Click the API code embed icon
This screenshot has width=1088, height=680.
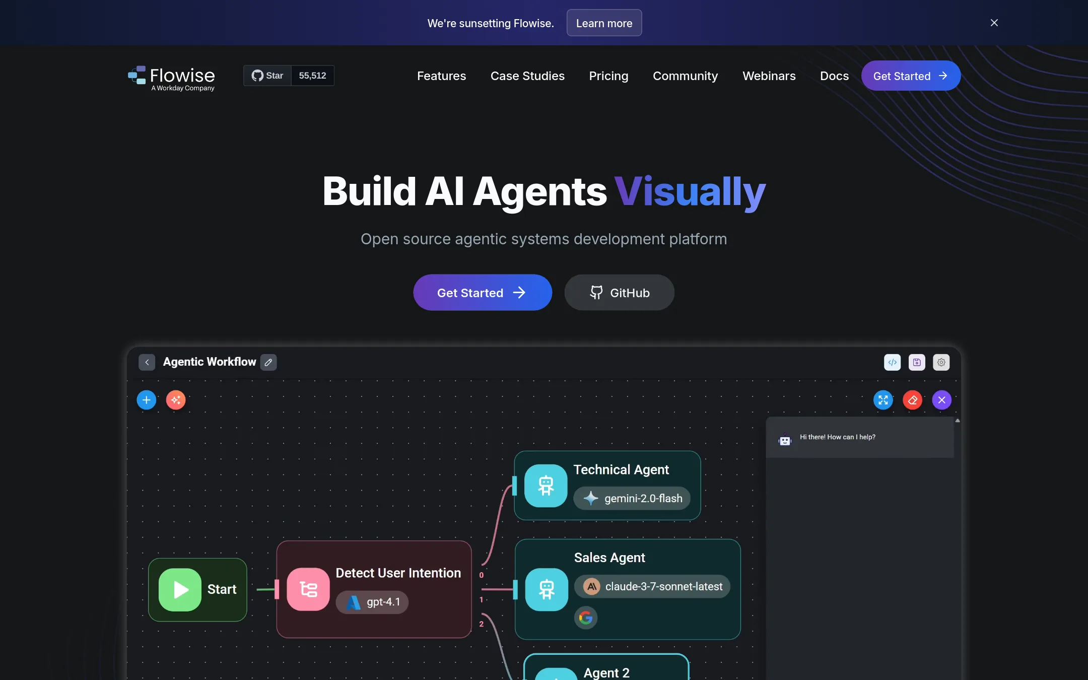point(892,362)
